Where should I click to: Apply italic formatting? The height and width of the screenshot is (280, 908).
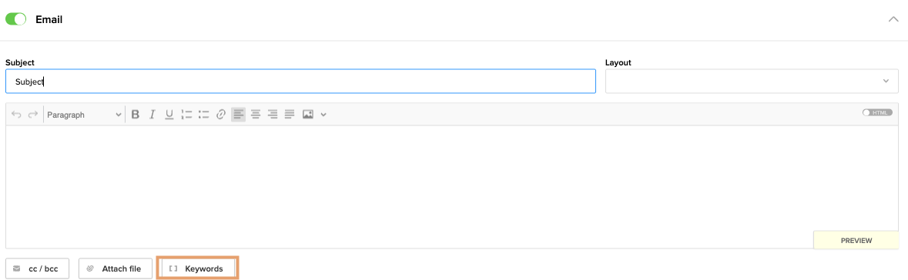pyautogui.click(x=152, y=115)
